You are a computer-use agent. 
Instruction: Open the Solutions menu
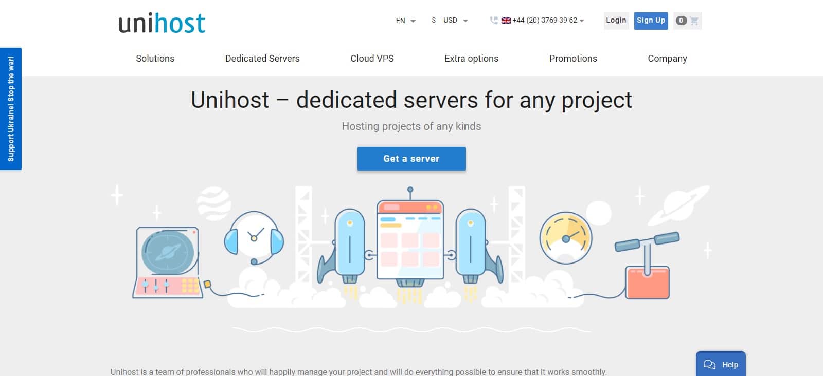click(155, 59)
